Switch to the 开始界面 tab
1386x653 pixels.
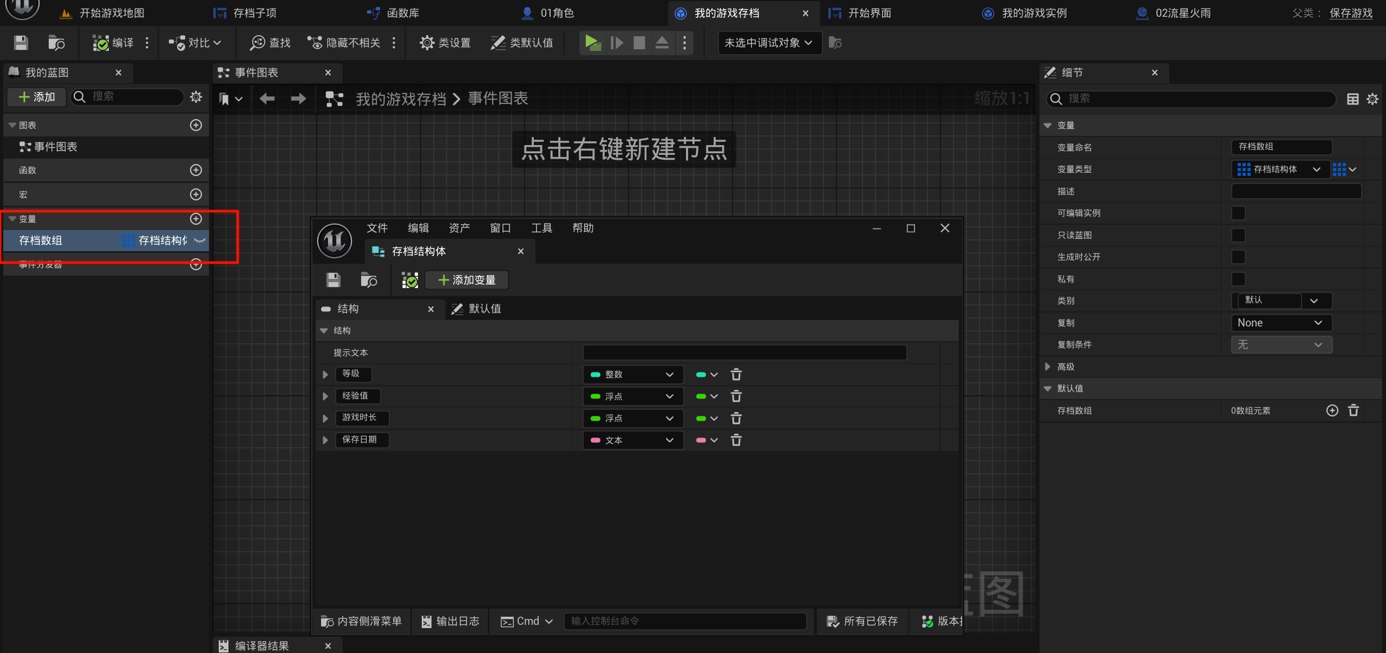pyautogui.click(x=869, y=13)
